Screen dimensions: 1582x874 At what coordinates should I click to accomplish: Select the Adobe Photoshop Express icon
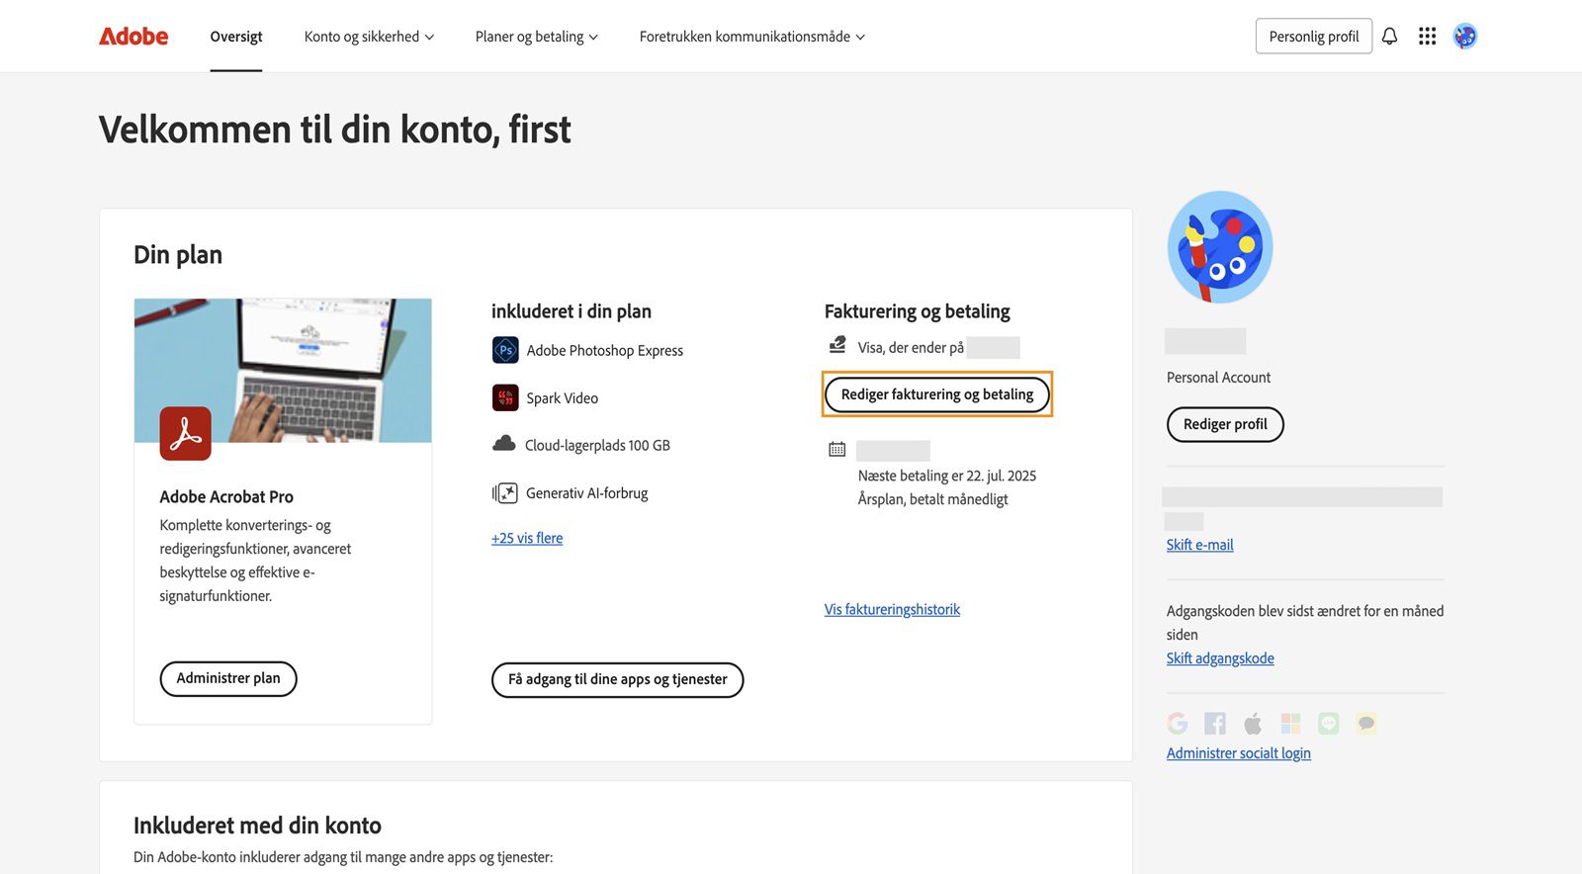pos(505,350)
